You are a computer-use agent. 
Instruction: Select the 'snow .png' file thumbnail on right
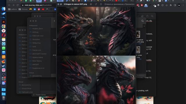138,50
